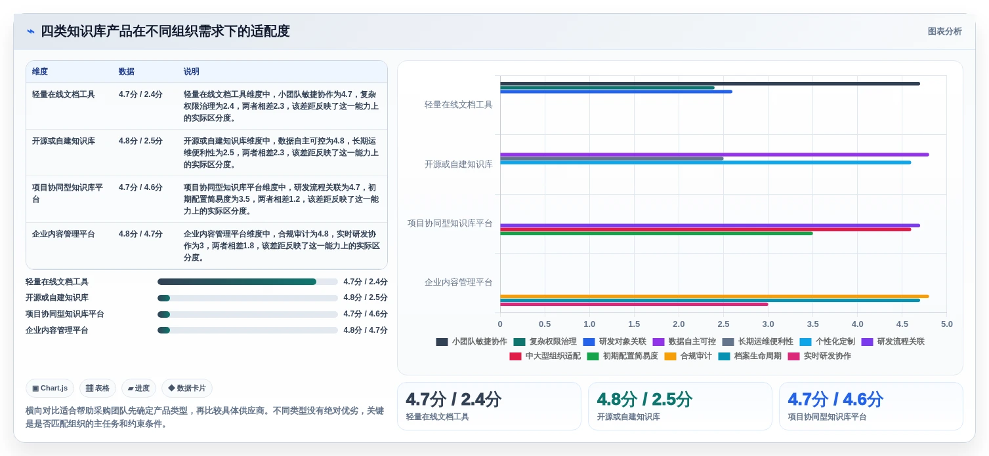Toggle 研发对象关联 legend swatch
The height and width of the screenshot is (456, 989).
pos(589,341)
